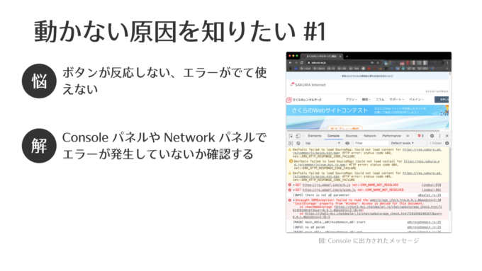Open the Elements tab in DevTools

pyautogui.click(x=314, y=136)
